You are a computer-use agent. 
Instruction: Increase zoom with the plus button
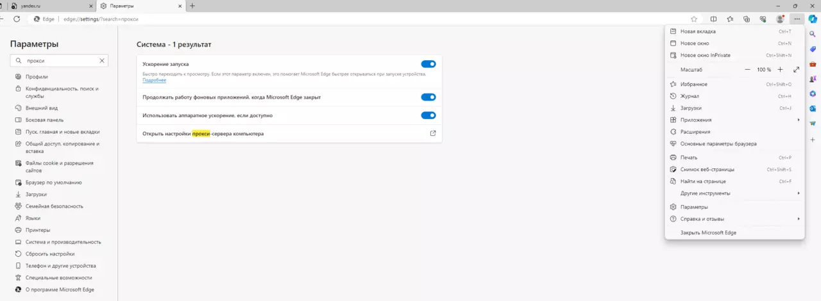(780, 69)
